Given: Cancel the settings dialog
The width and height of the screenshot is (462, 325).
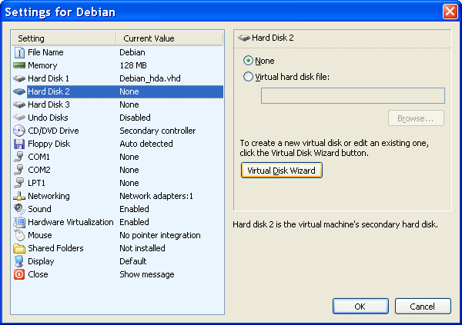Looking at the screenshot, I should coord(423,307).
